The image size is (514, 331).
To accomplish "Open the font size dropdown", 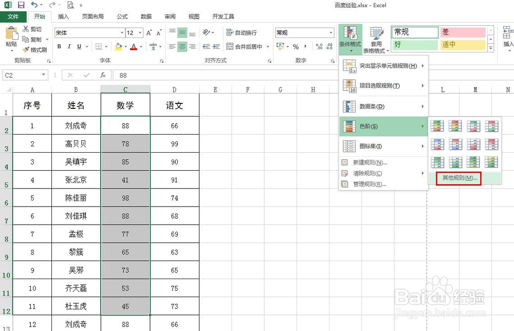I will [141, 32].
